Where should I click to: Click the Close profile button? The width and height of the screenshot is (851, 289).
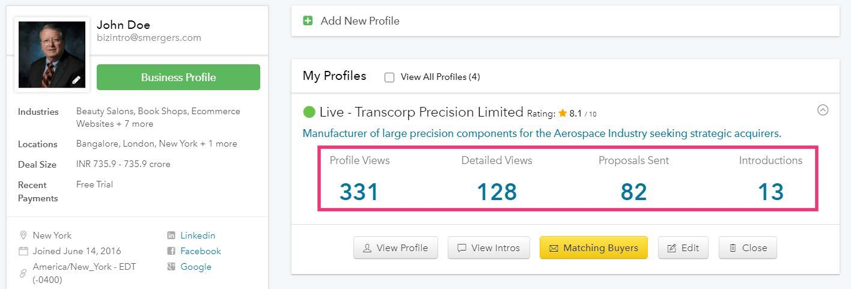coord(748,248)
